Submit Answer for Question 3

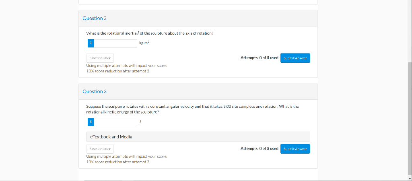(295, 149)
